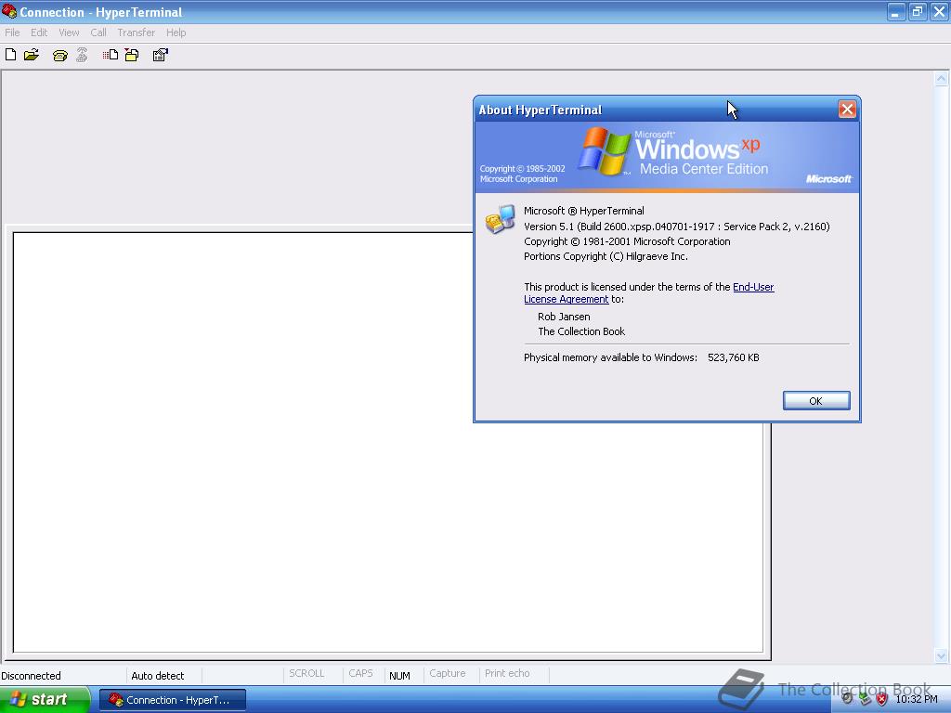Click the HyperTerminal title bar app icon
951x713 pixels.
9,11
